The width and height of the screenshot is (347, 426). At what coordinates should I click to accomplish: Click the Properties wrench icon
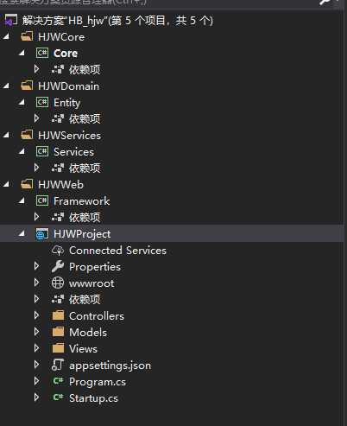tap(58, 267)
